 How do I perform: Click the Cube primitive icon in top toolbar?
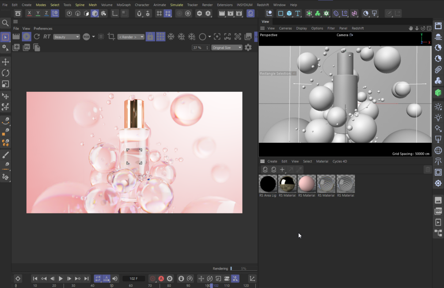(289, 13)
